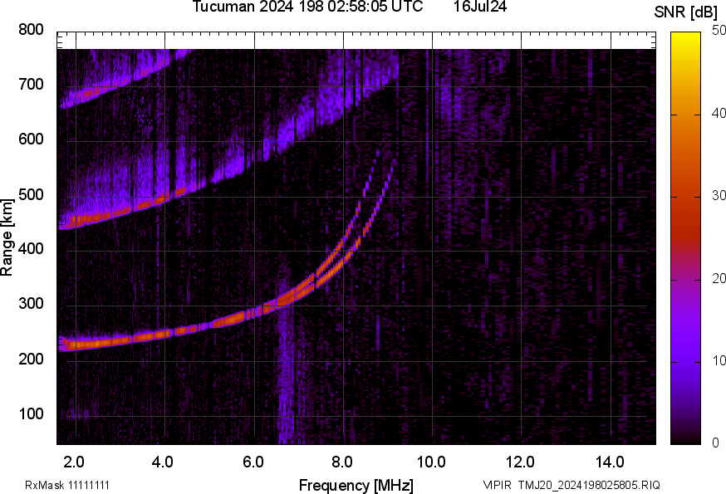The image size is (726, 494).
Task: Click the colorbar value '40'
Action: [x=719, y=113]
